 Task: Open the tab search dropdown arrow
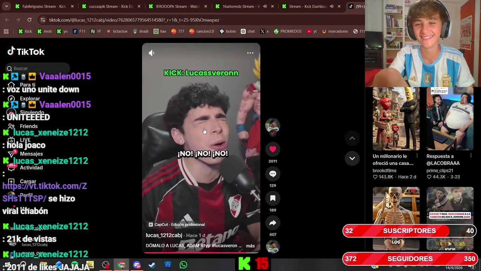click(x=6, y=6)
